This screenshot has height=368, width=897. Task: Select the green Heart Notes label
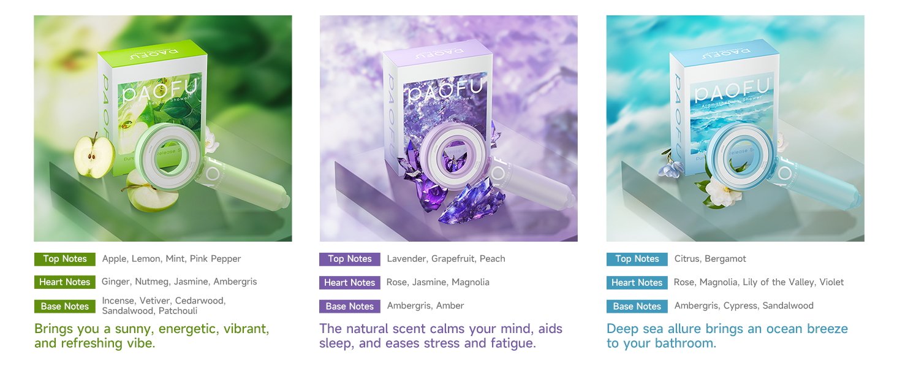(65, 282)
